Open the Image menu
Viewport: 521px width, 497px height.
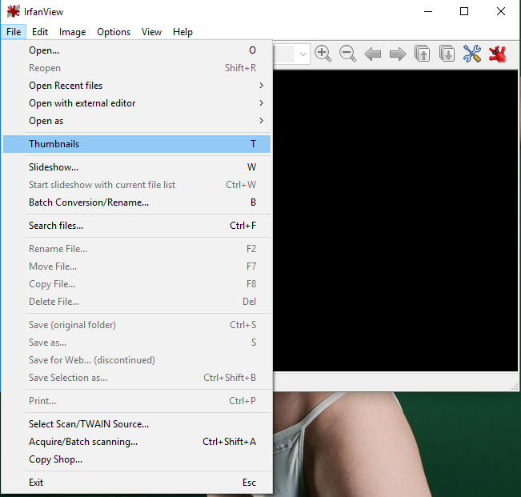click(x=73, y=32)
